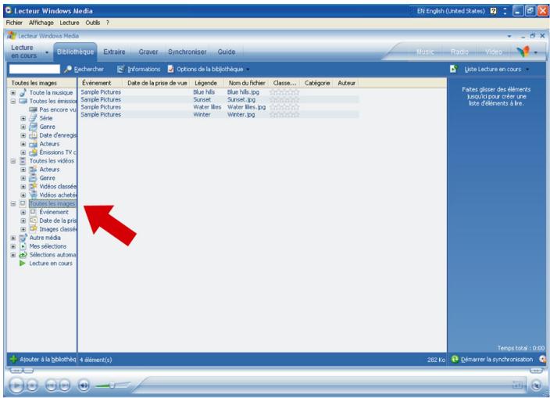
Task: Click the language bar help icon
Action: [x=494, y=11]
